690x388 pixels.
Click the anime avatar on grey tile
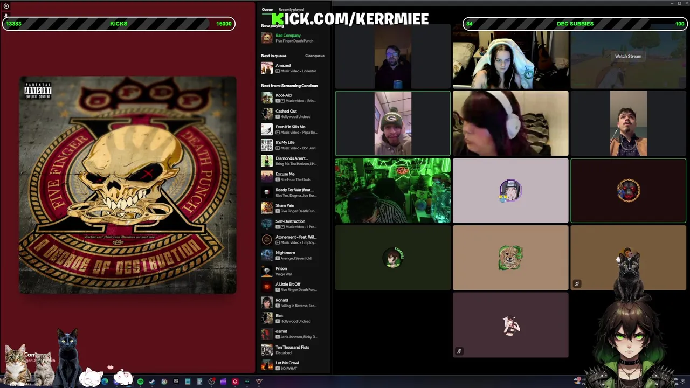point(510,191)
